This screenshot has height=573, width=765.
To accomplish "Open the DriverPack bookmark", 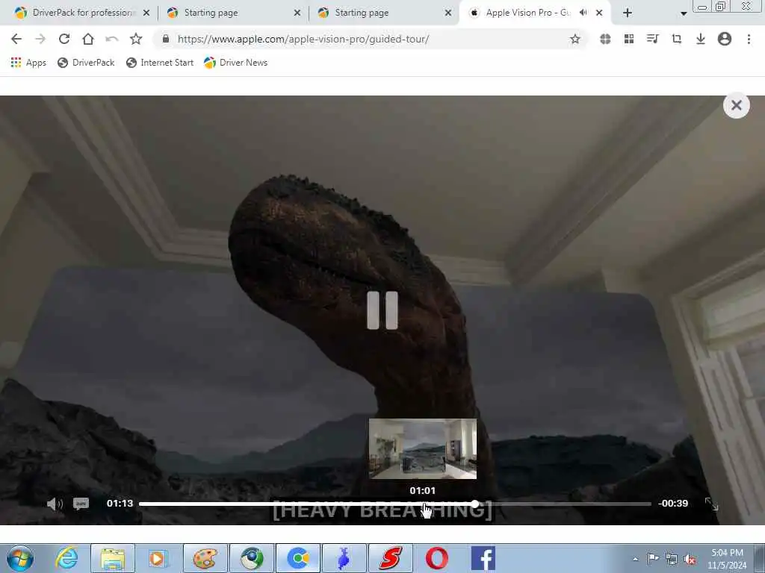I will tap(86, 63).
